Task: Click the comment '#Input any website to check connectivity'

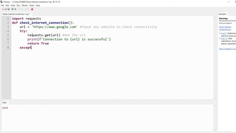Action: point(118,27)
